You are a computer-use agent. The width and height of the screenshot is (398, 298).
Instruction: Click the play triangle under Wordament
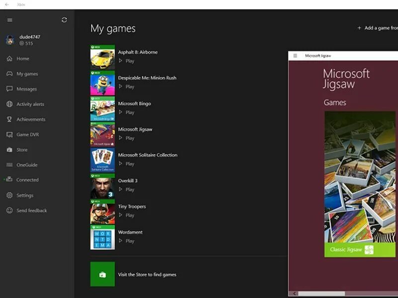click(120, 241)
